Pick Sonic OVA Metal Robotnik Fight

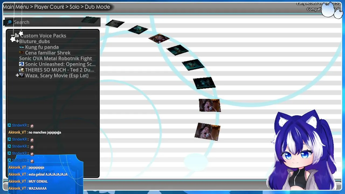56,58
